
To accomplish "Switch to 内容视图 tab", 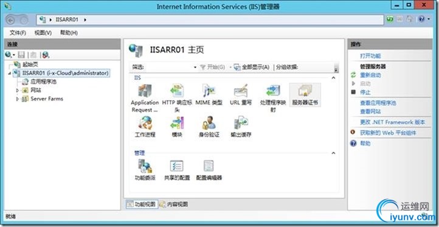I will (174, 204).
